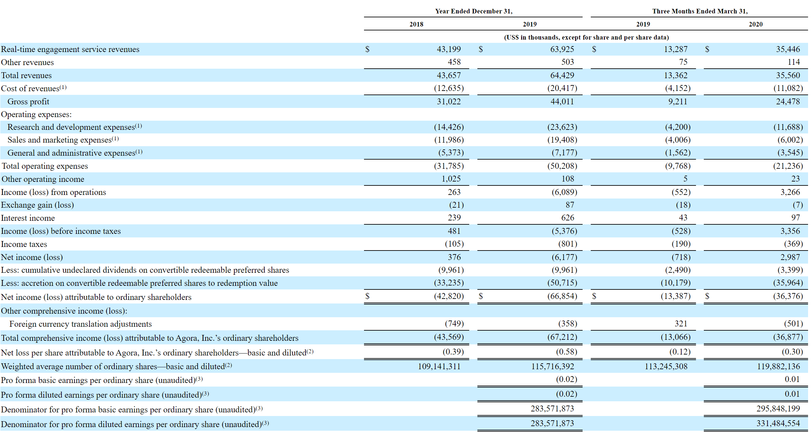The image size is (811, 433).
Task: Select the Year Ended December 31 header
Action: [473, 11]
